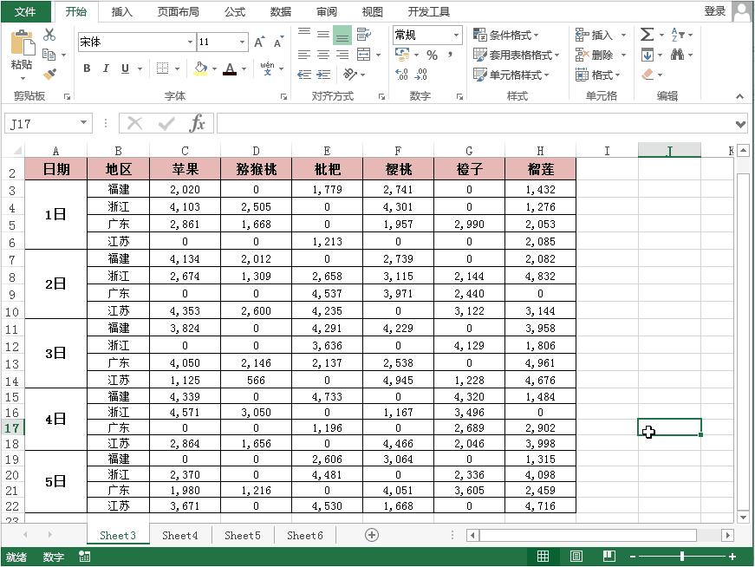Image resolution: width=755 pixels, height=567 pixels.
Task: Click the Insert Function fx icon
Action: click(198, 123)
